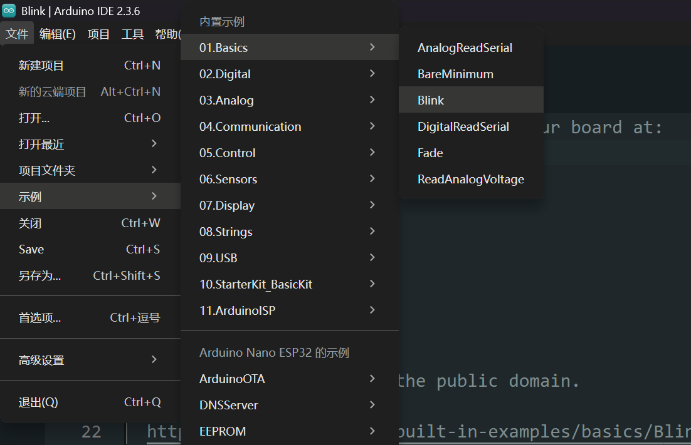Select 新建项目 from the file menu
Viewport: 691px width, 445px height.
[x=41, y=66]
